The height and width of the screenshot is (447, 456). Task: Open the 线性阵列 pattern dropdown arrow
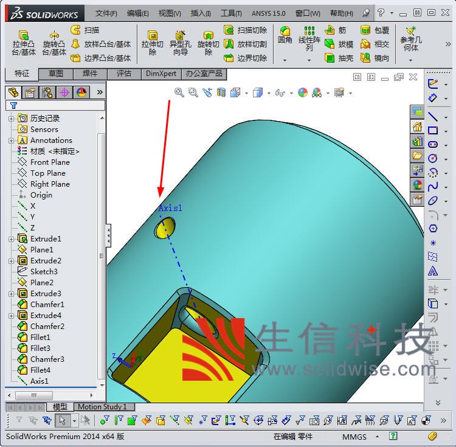click(x=309, y=60)
